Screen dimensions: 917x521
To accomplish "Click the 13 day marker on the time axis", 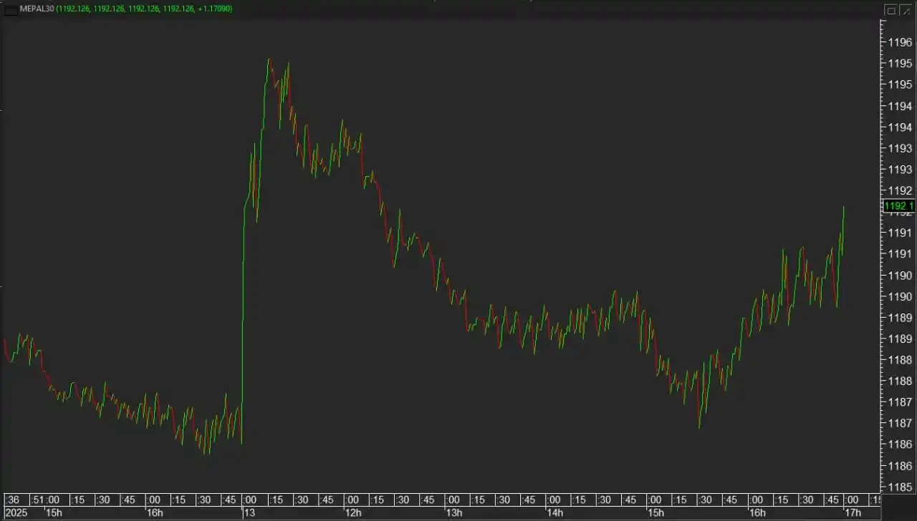I will click(249, 513).
